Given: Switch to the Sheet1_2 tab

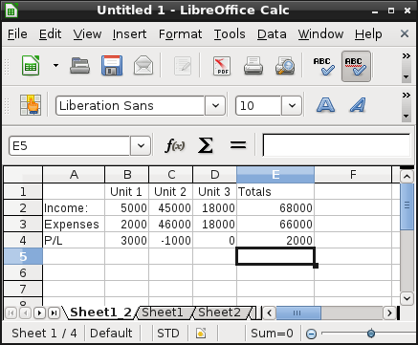Looking at the screenshot, I should (x=100, y=313).
